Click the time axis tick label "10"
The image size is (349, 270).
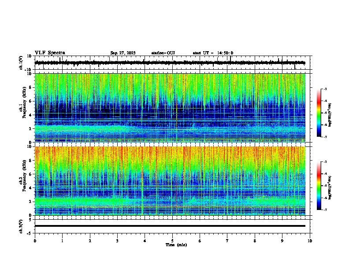(x=310, y=241)
